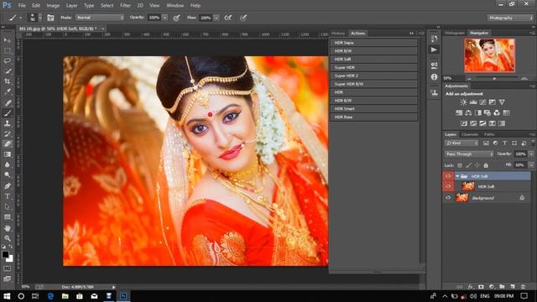The width and height of the screenshot is (537, 302).
Task: Click the layer style fx icon
Action: pyautogui.click(x=471, y=287)
